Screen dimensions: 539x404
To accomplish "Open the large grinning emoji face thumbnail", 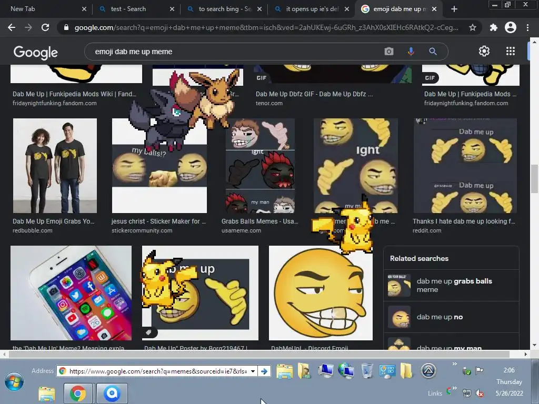I will click(x=321, y=292).
